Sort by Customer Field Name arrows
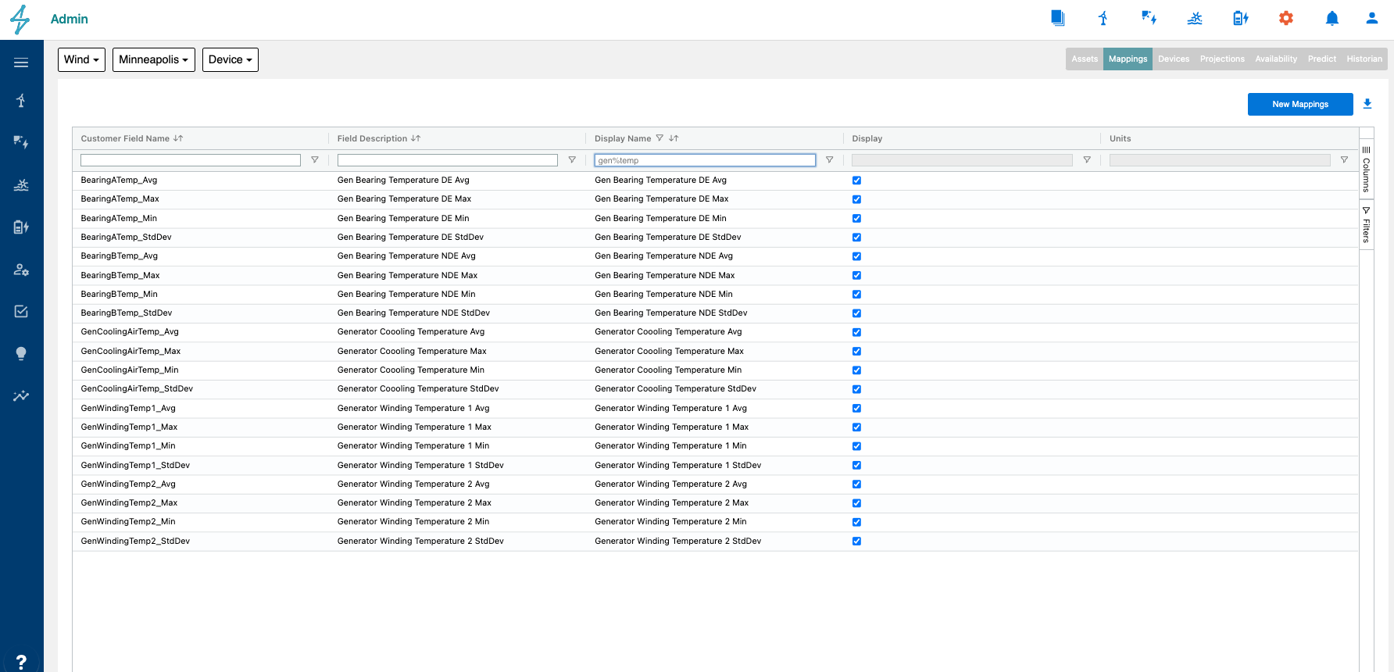The image size is (1394, 672). pos(178,138)
